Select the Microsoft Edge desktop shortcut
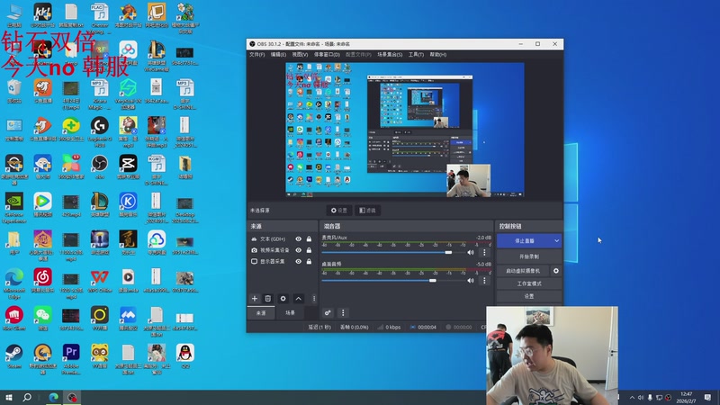 13,283
